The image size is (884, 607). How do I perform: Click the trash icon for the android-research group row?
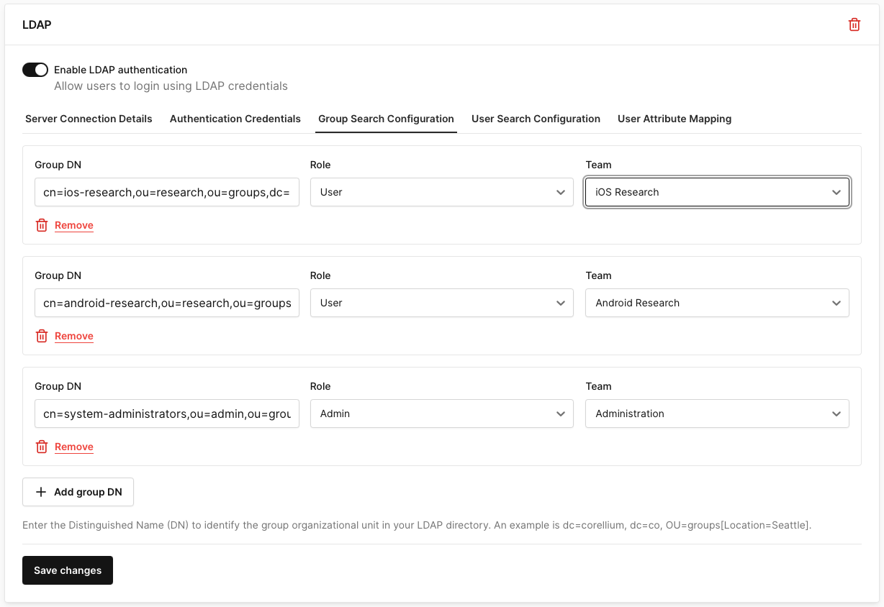[41, 336]
